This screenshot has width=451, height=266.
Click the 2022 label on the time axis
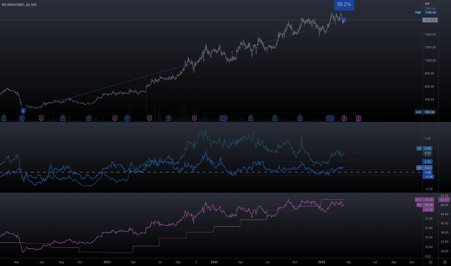(214, 262)
